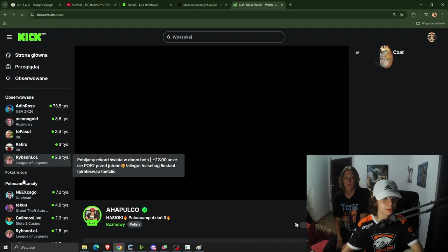Open the Chrome extensions puzzle icon

413,15
